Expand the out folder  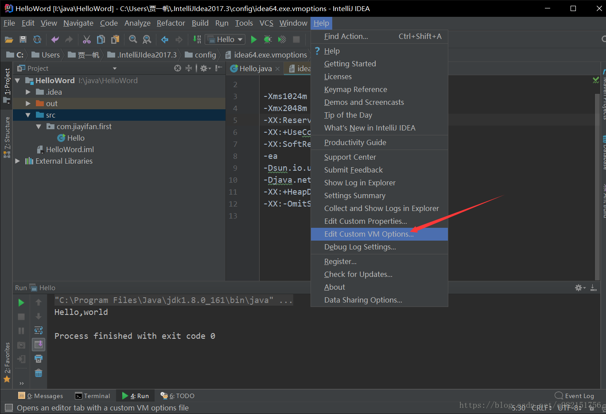[x=28, y=103]
